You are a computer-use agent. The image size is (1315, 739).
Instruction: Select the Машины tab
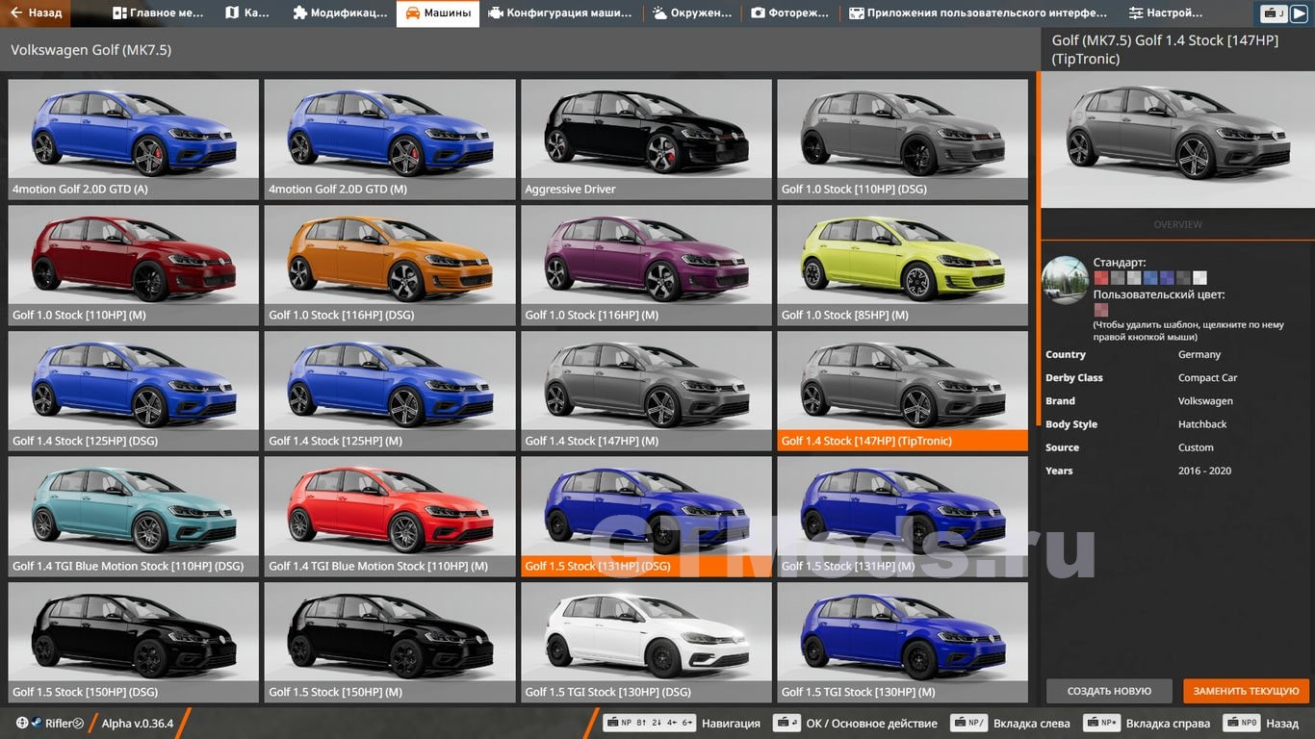[438, 13]
